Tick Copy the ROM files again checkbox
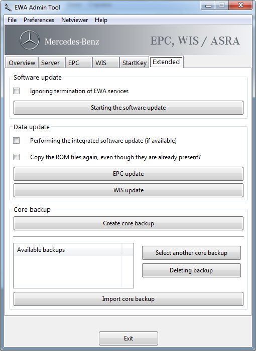The height and width of the screenshot is (351, 256). (17, 157)
